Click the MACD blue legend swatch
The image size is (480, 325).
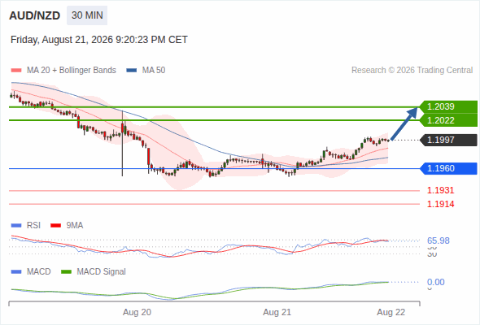point(16,272)
